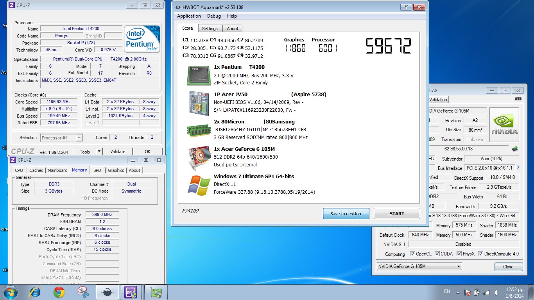Viewport: 534px width, 300px height.
Task: Click the F74109 code text in Aquamark
Action: pos(190,211)
